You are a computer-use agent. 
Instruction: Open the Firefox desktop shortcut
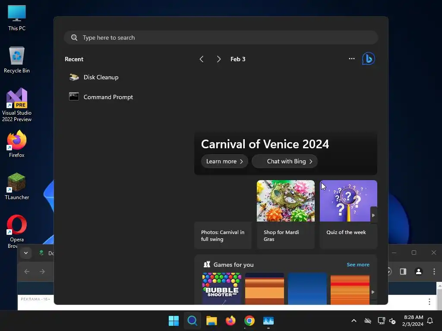[x=17, y=144]
